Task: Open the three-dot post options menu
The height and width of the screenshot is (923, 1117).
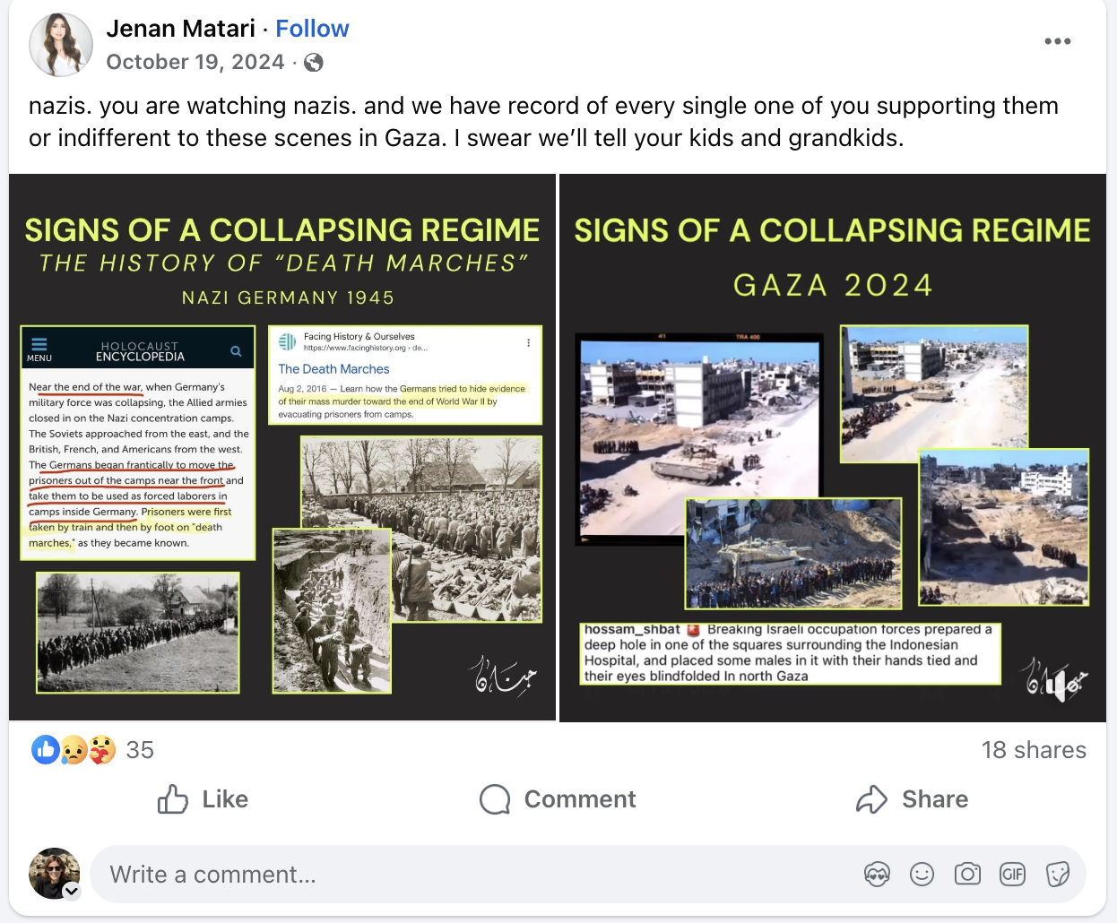Action: [x=1057, y=41]
